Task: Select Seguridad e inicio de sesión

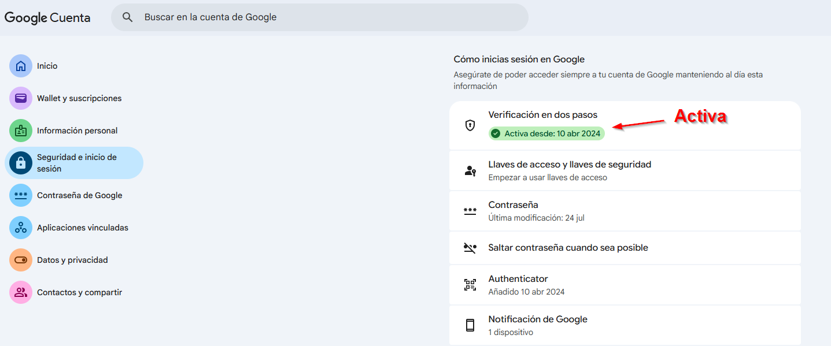Action: [x=74, y=163]
